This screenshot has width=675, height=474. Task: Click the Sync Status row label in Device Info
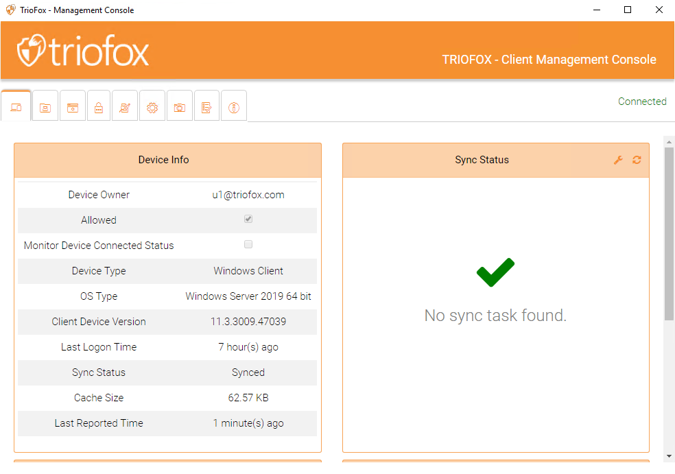click(99, 372)
